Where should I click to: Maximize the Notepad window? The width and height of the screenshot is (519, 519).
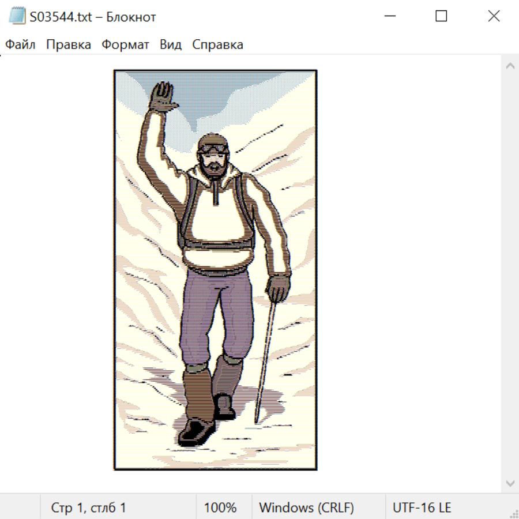coord(441,17)
